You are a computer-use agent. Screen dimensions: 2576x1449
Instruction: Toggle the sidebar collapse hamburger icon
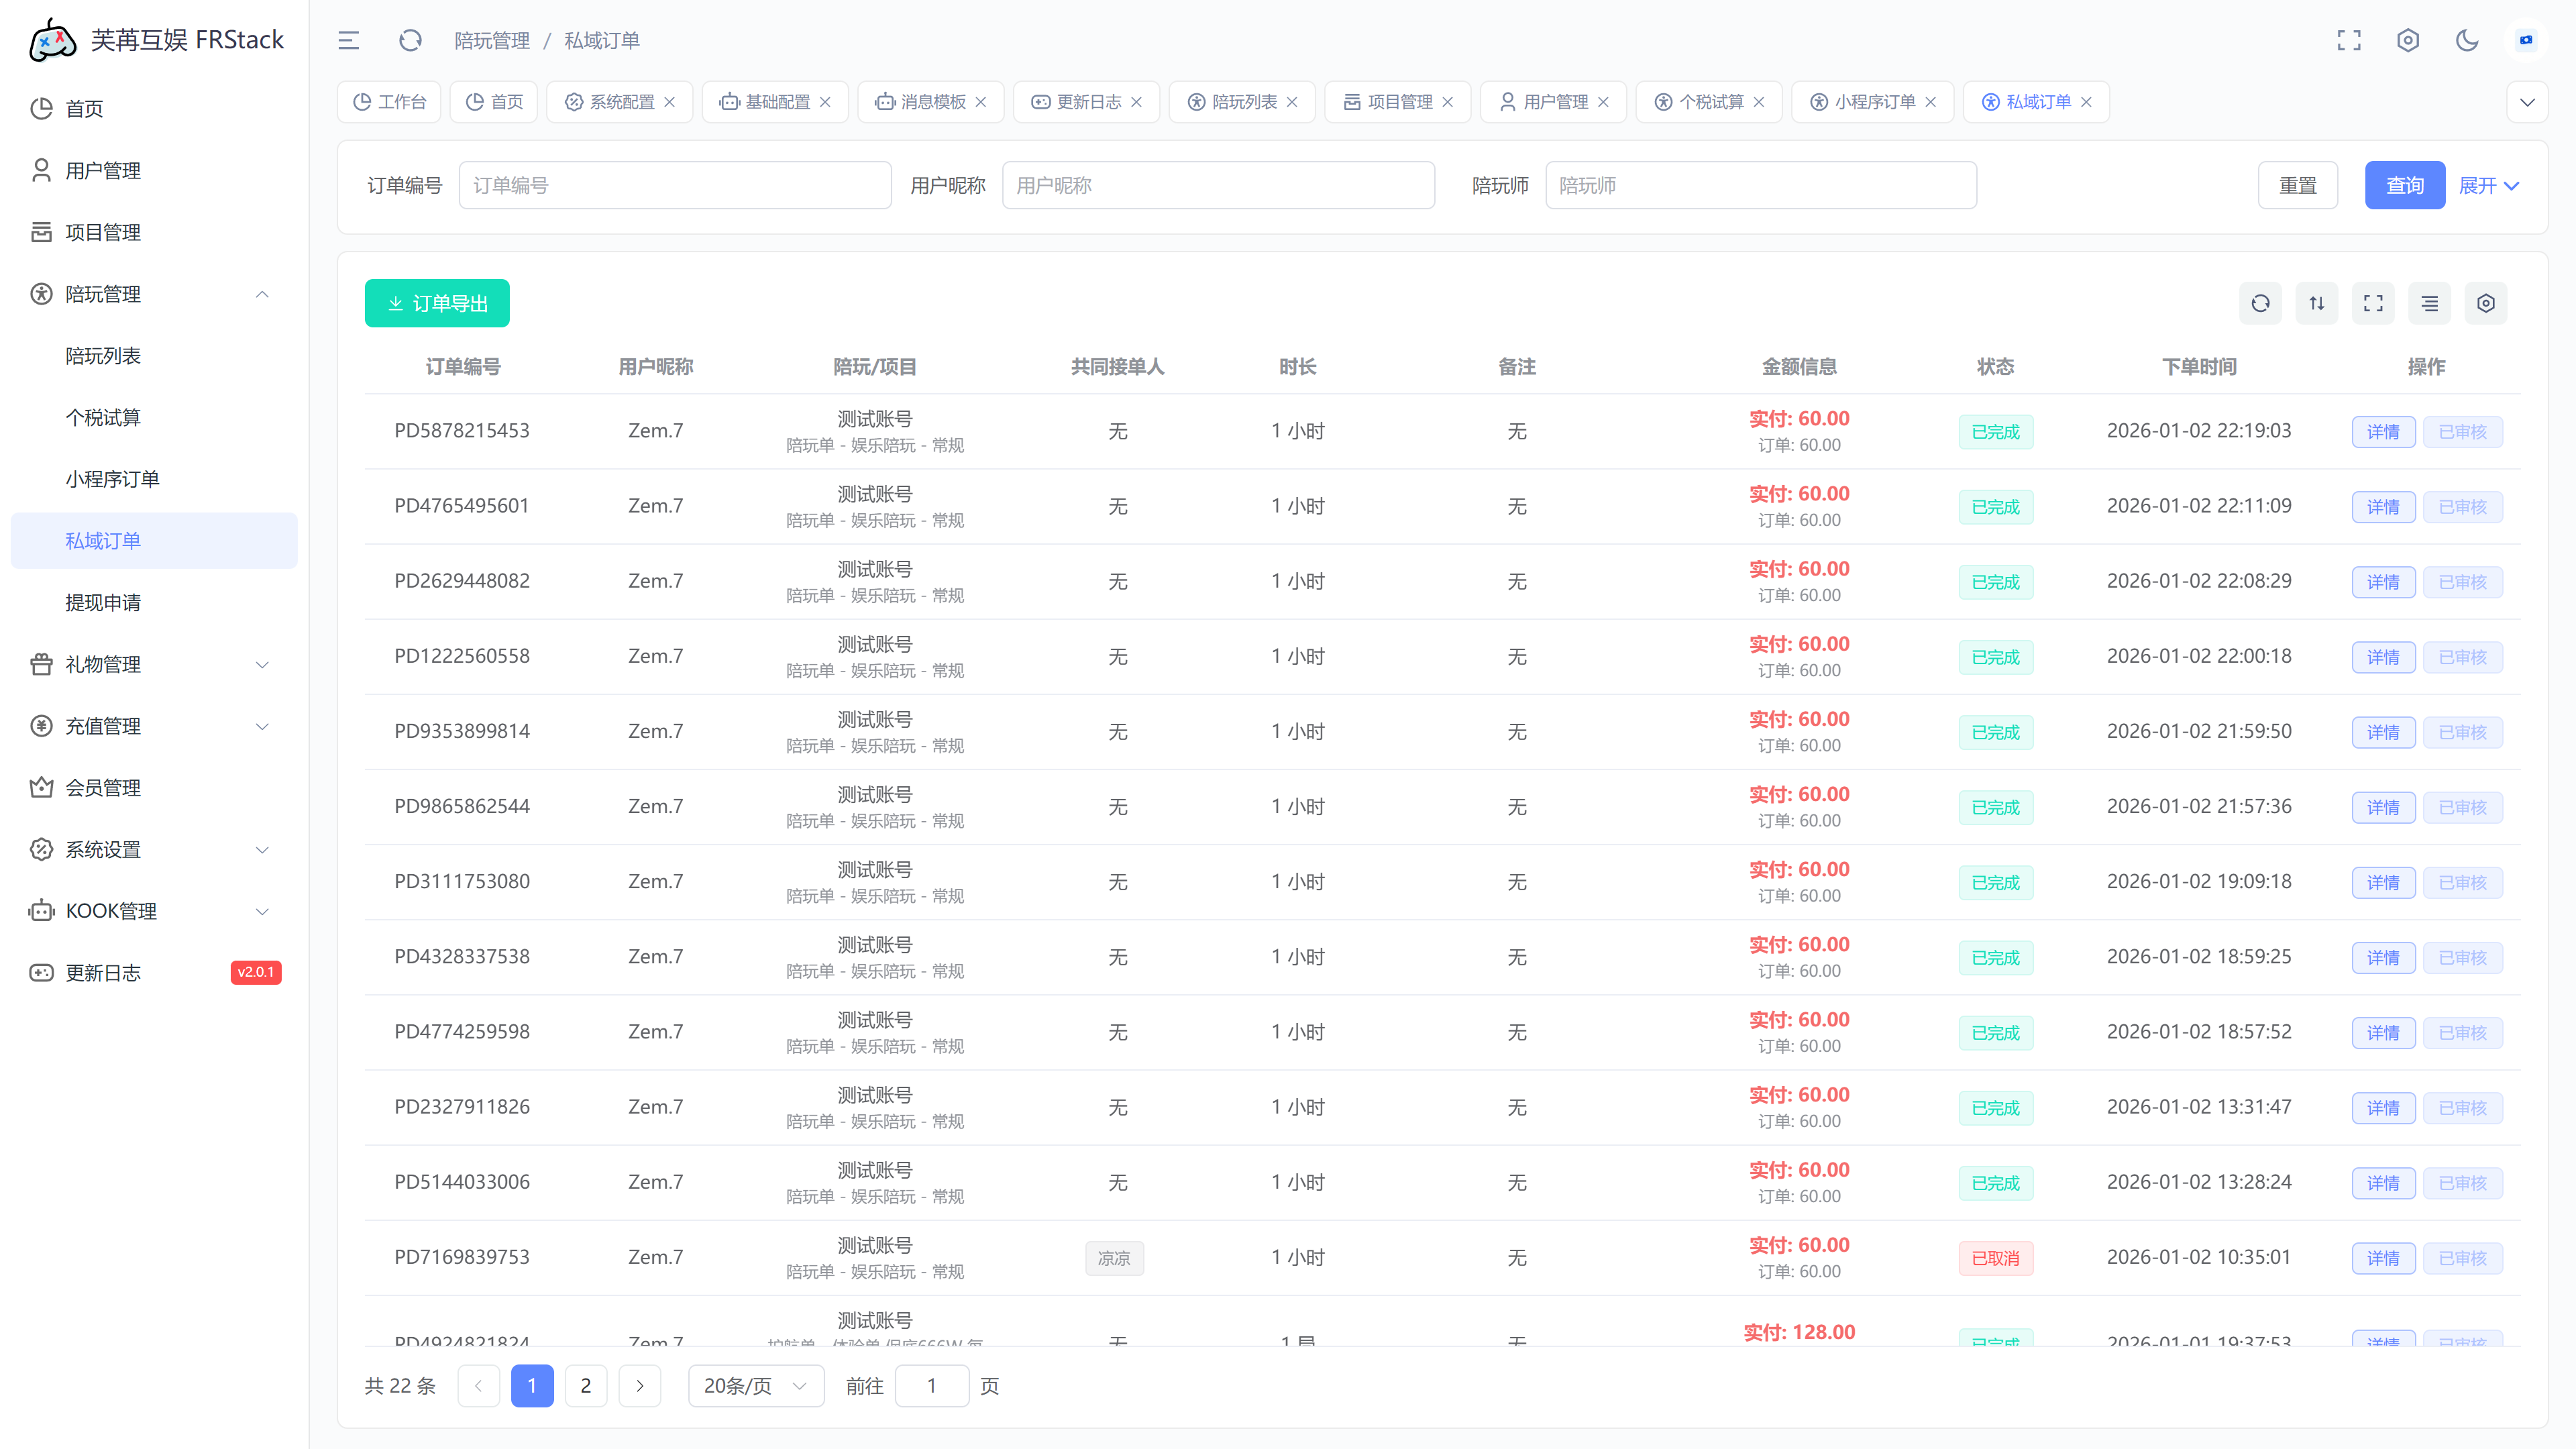tap(348, 40)
